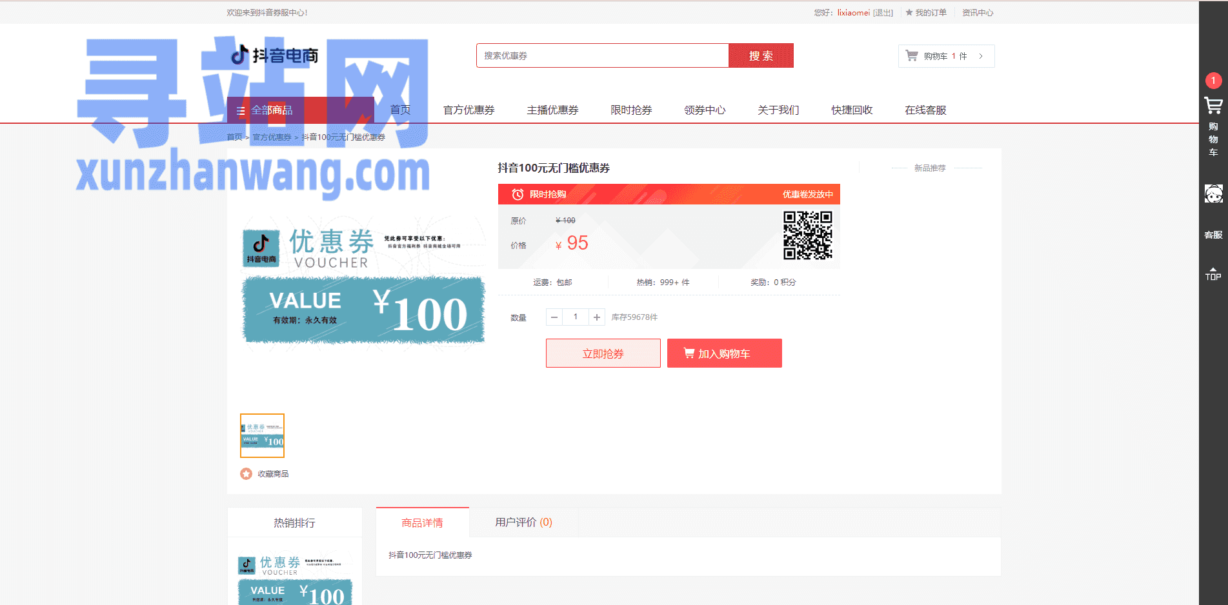Click the clock icon next to 限时抢购
Viewport: 1228px width, 605px height.
point(518,194)
